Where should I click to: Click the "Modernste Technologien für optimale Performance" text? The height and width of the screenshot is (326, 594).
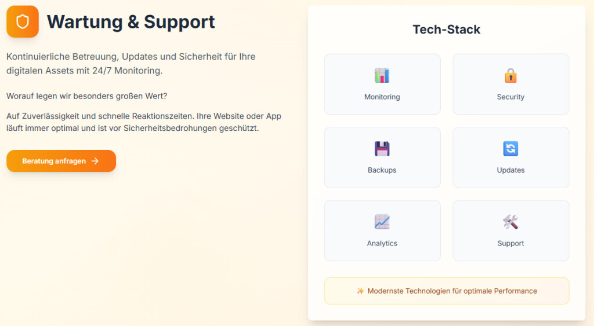452,291
